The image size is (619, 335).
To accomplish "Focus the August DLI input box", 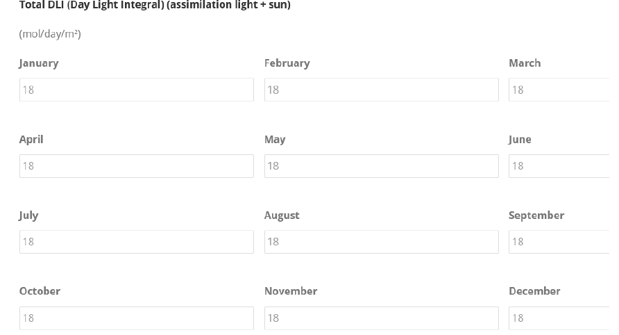I will tap(381, 242).
